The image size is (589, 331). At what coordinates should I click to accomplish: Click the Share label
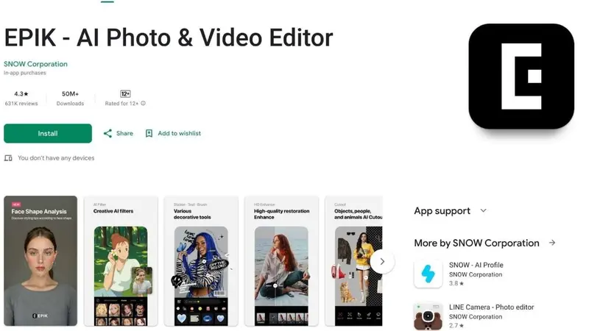pos(124,133)
